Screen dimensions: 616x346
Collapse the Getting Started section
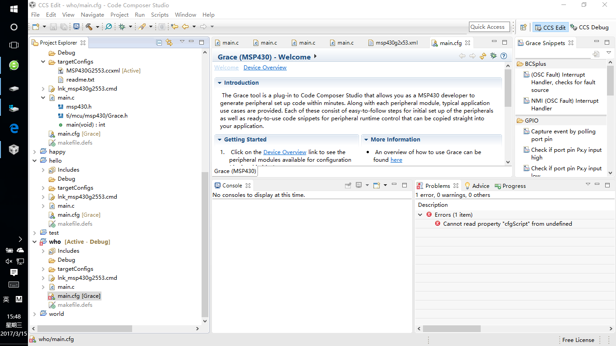220,140
